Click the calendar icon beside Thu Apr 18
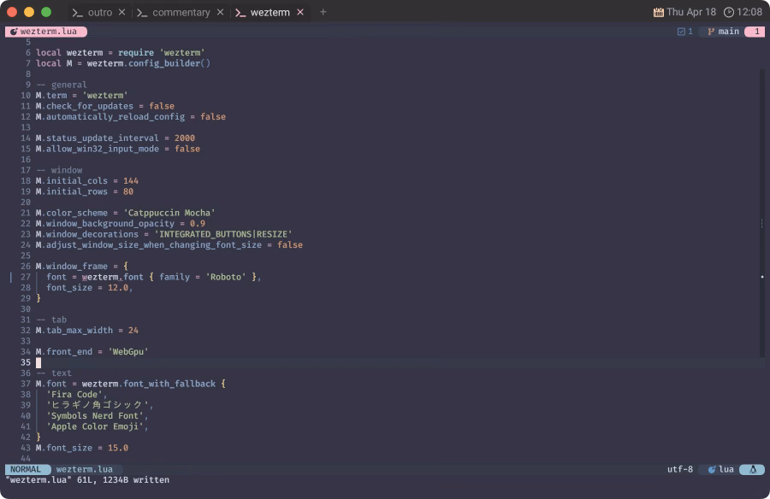The image size is (770, 499). click(x=659, y=12)
